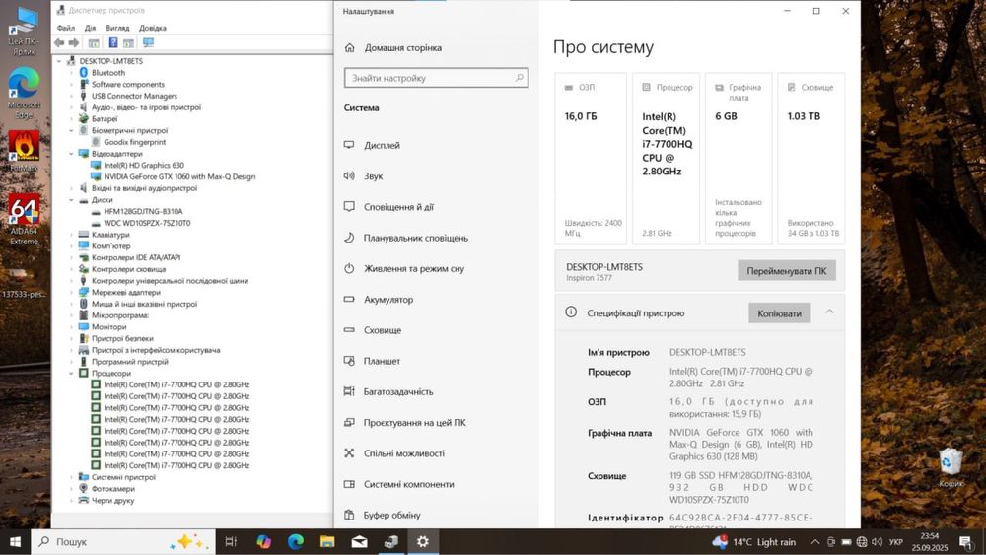Click the Графічна плата 6 GB card
Screen dimensions: 986x555
point(739,159)
